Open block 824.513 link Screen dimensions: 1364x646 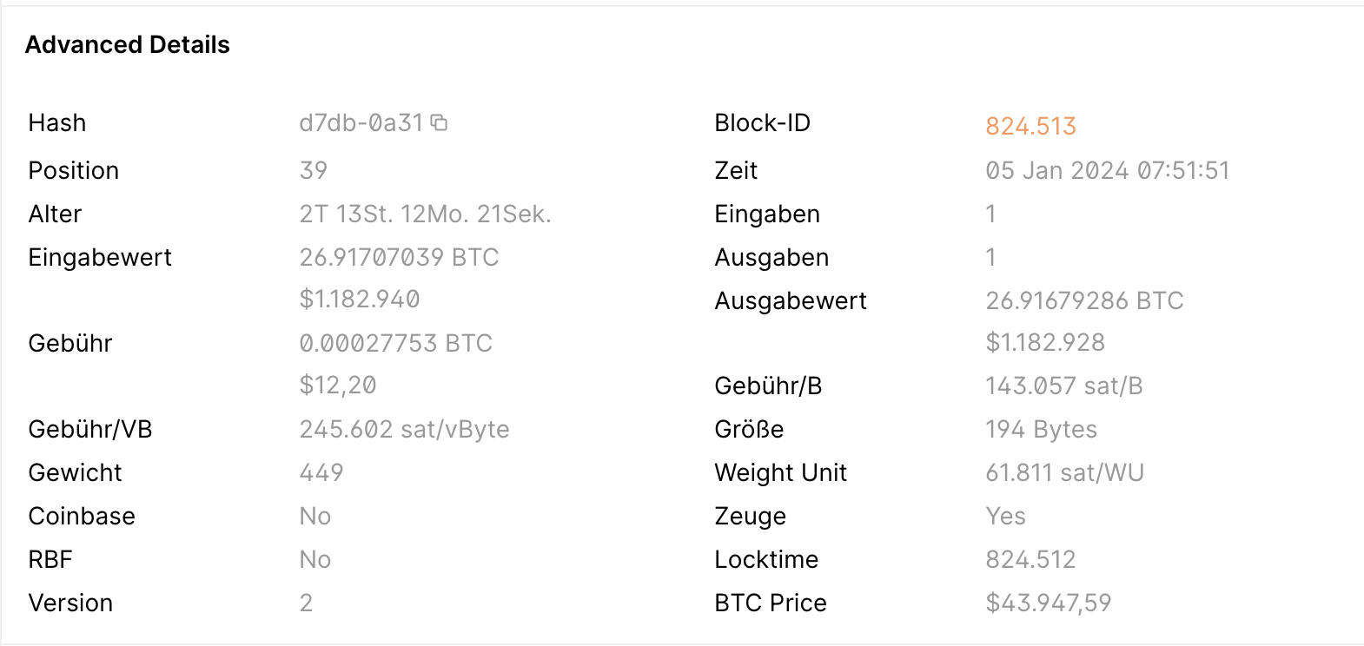coord(1030,127)
